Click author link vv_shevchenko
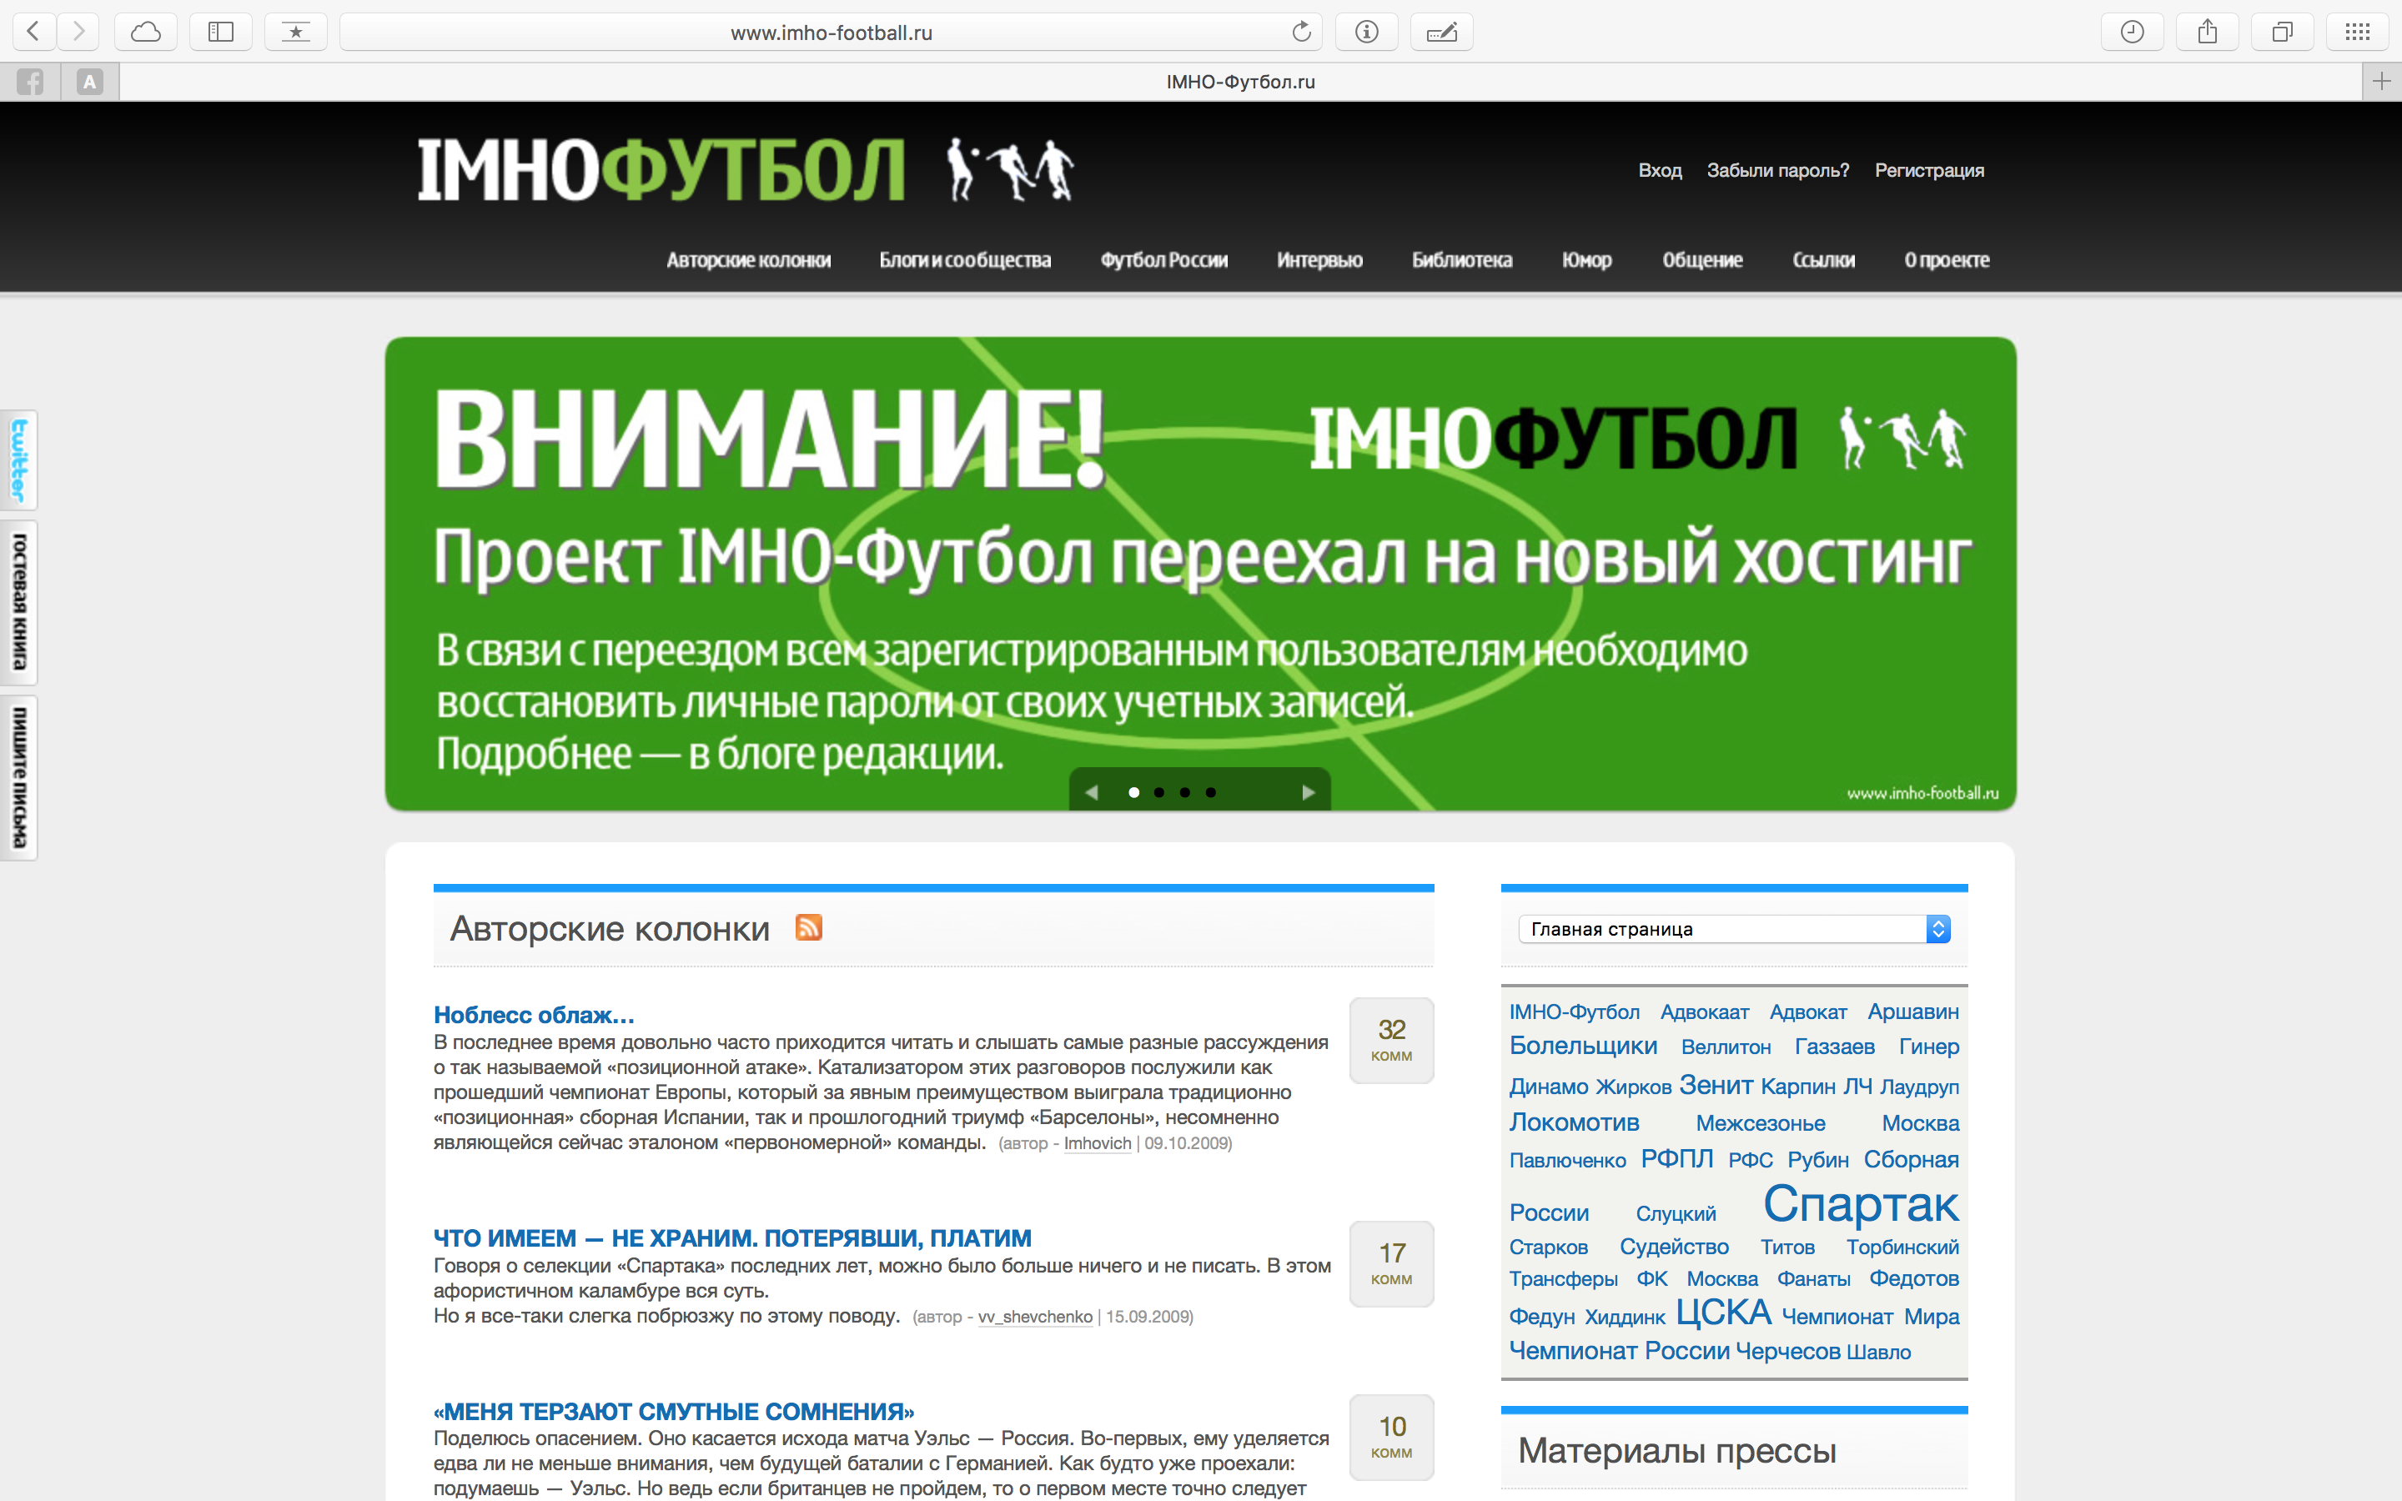Screen dimensions: 2402x1501 pyautogui.click(x=1035, y=1318)
